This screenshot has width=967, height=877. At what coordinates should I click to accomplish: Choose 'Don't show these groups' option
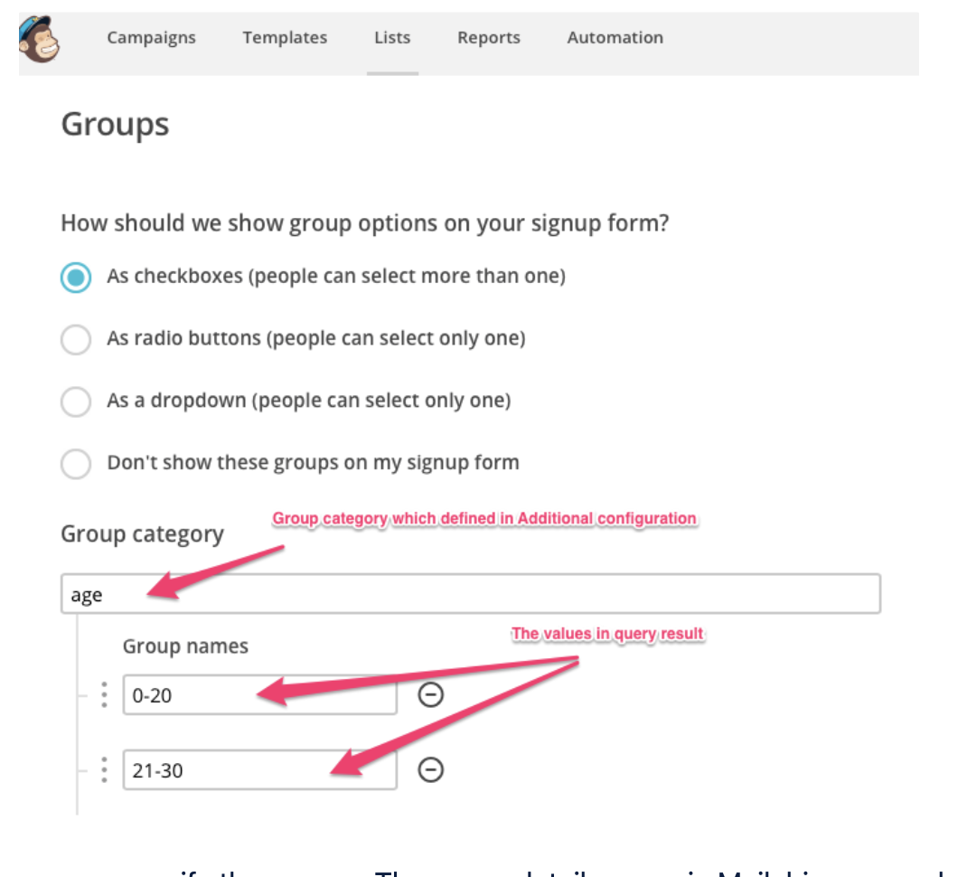click(x=76, y=464)
